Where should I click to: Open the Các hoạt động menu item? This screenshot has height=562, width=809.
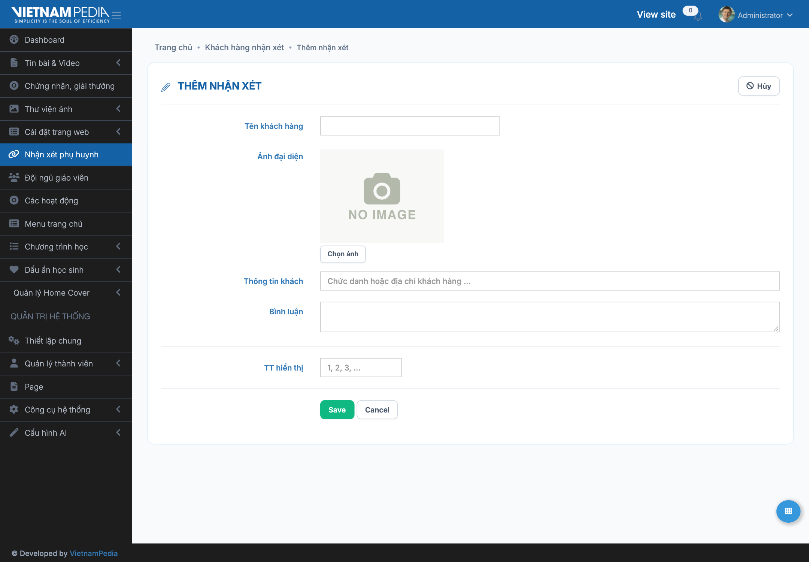click(66, 200)
